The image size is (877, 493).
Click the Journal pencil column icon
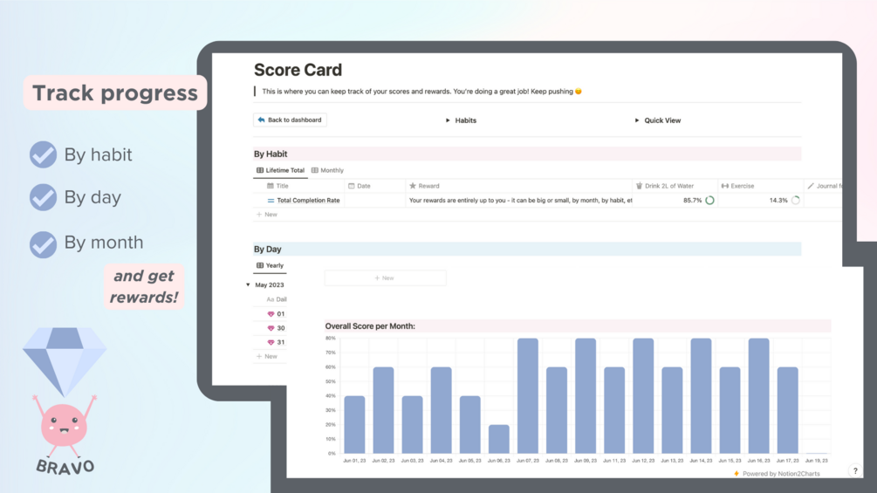(811, 186)
